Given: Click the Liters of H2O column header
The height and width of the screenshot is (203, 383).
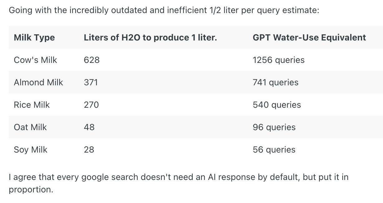Looking at the screenshot, I should (150, 38).
